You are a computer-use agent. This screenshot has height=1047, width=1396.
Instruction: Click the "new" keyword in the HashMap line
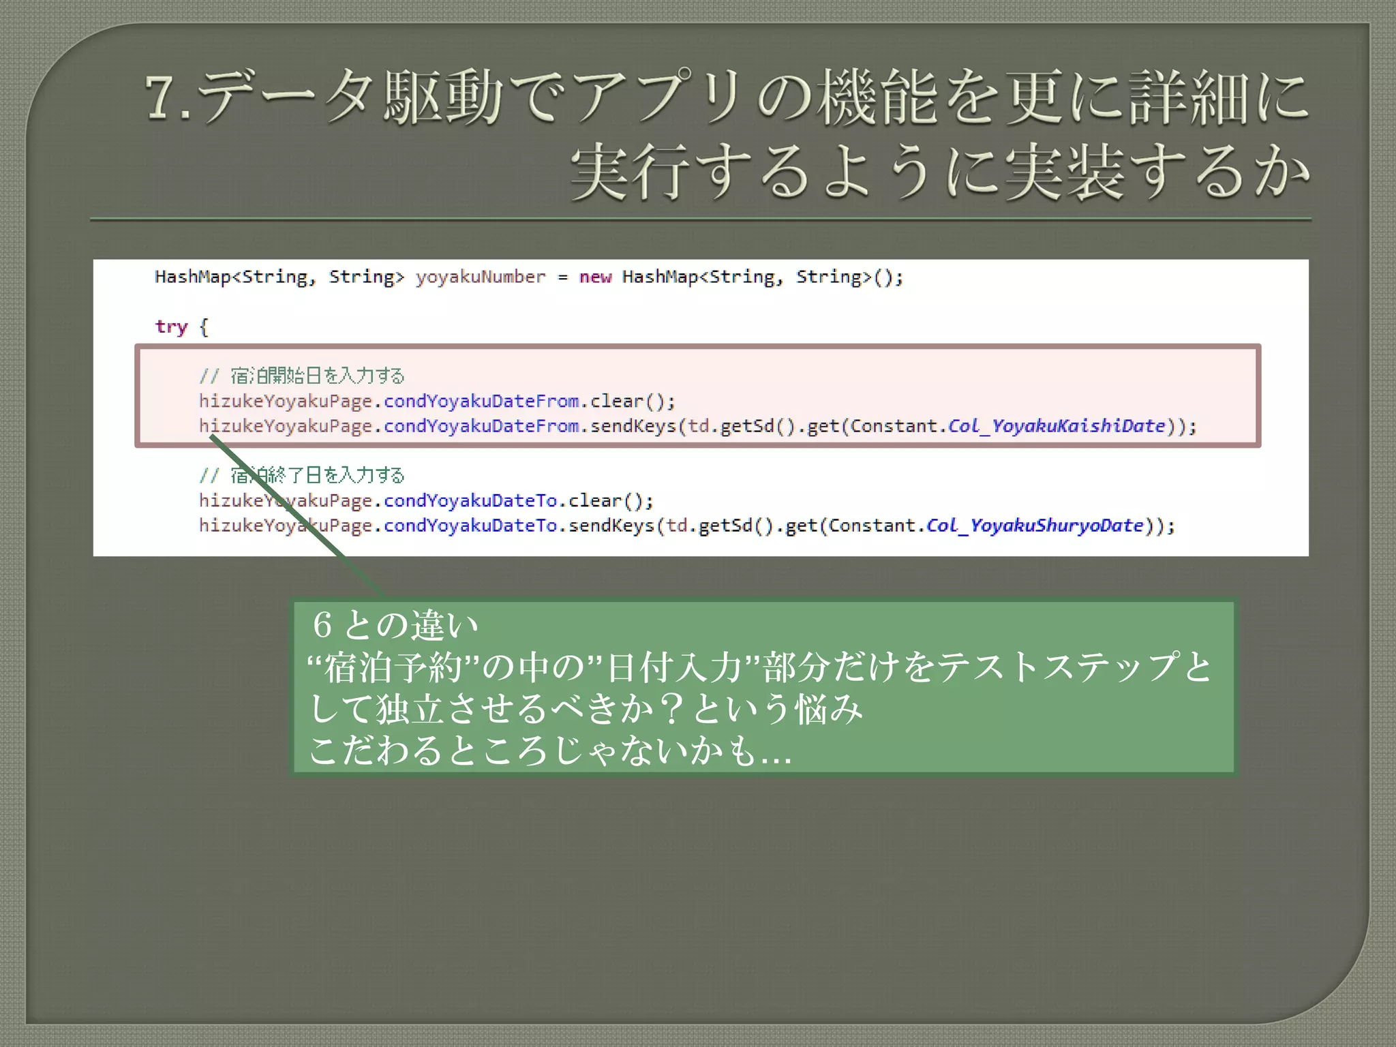tap(595, 277)
